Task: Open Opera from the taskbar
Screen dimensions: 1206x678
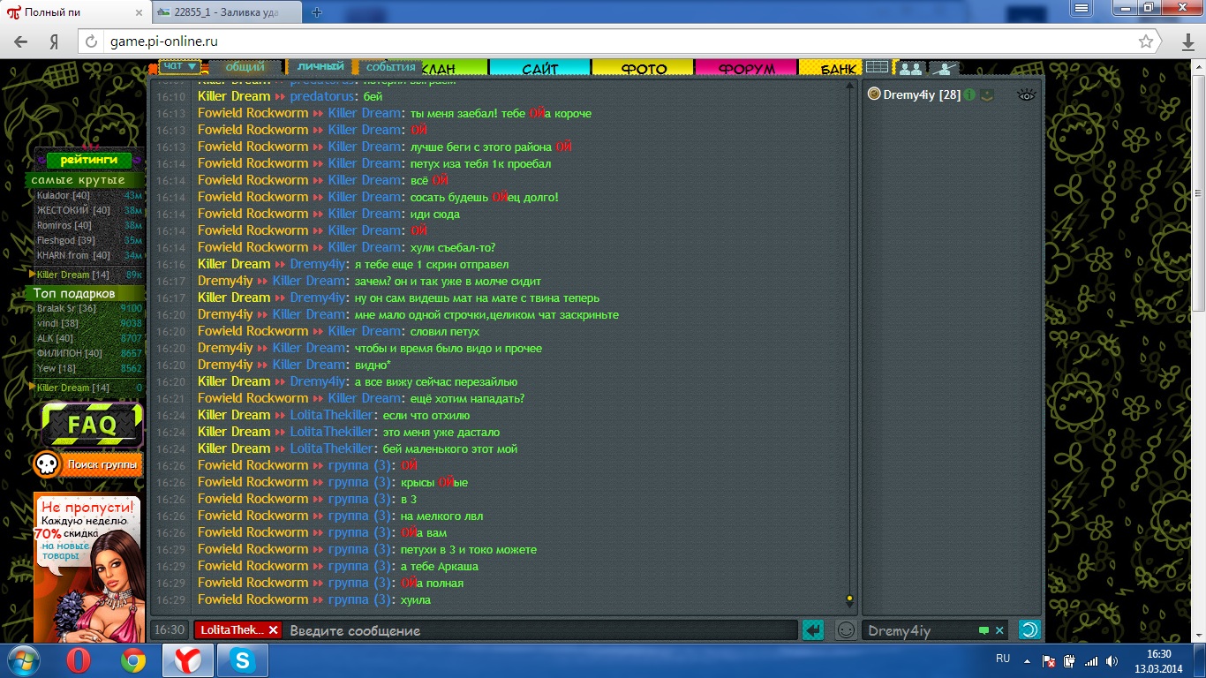Action: pyautogui.click(x=79, y=659)
